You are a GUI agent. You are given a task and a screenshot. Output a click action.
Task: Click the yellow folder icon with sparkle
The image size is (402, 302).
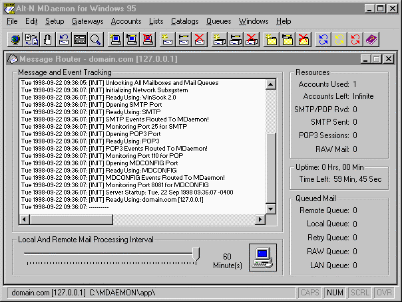click(x=271, y=39)
